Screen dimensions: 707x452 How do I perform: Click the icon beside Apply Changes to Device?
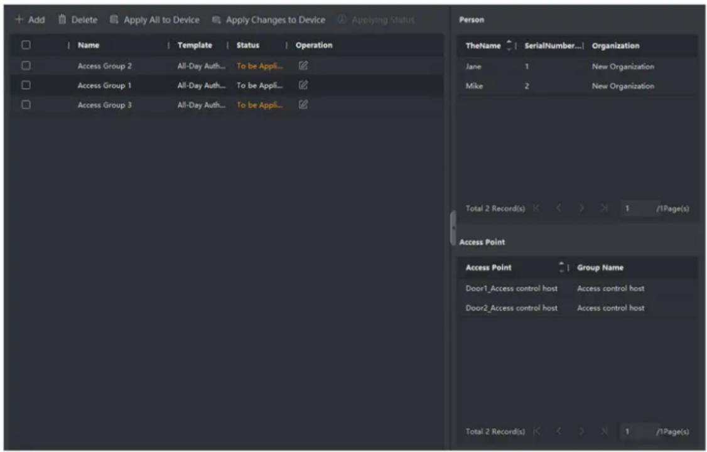pyautogui.click(x=217, y=20)
